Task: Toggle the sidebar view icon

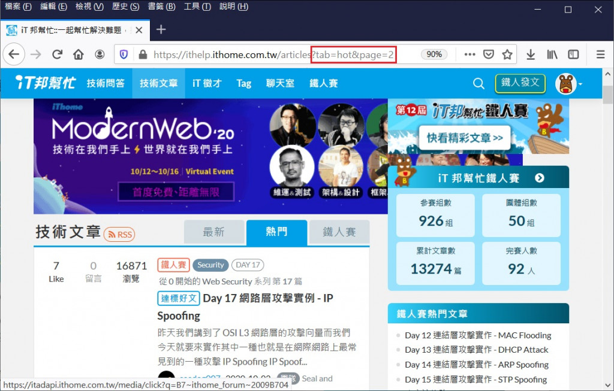Action: coord(573,54)
